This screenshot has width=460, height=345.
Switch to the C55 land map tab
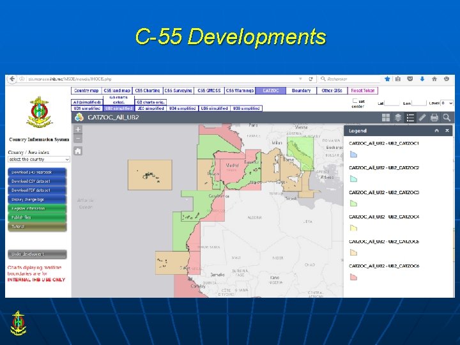click(x=117, y=91)
